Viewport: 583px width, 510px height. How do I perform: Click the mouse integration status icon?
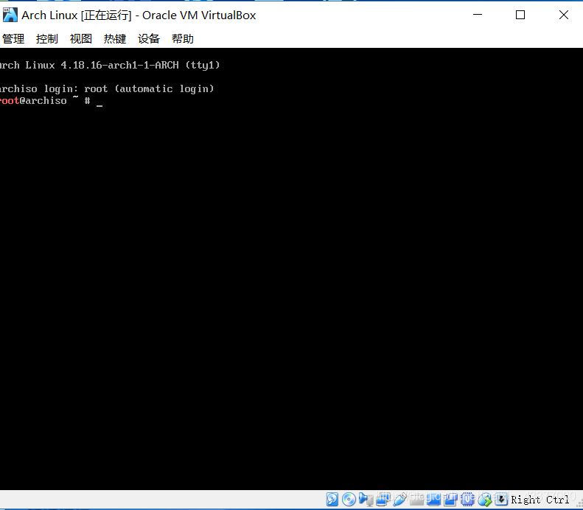tap(484, 499)
